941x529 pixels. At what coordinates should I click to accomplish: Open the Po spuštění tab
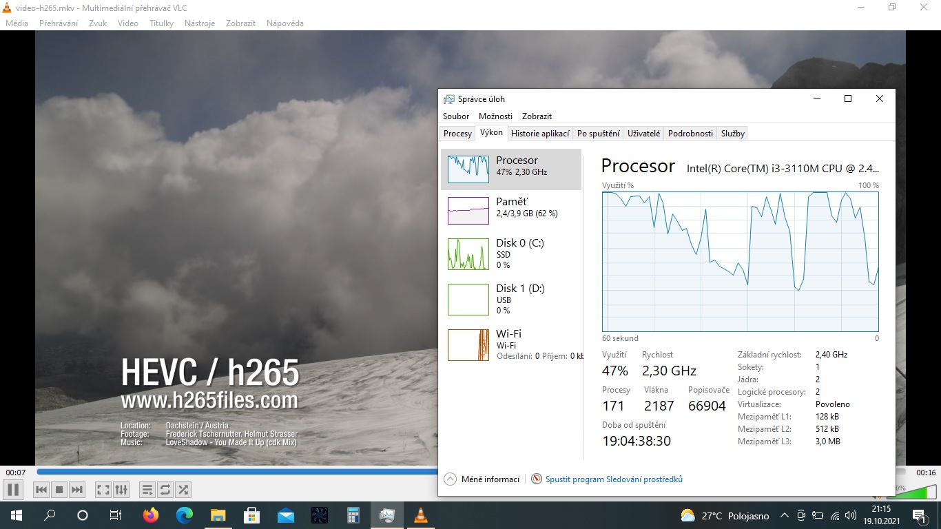(x=599, y=134)
